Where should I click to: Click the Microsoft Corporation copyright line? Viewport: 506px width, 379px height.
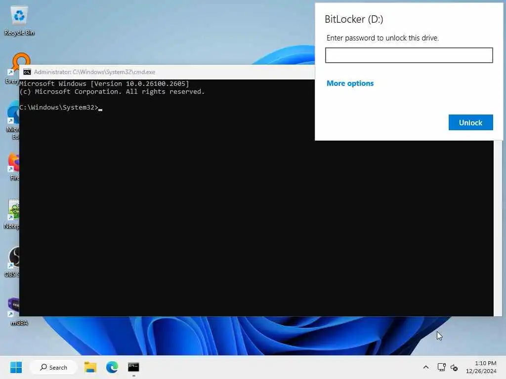pos(112,91)
